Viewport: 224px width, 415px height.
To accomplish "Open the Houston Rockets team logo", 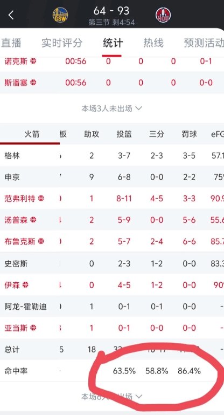I will point(163,15).
